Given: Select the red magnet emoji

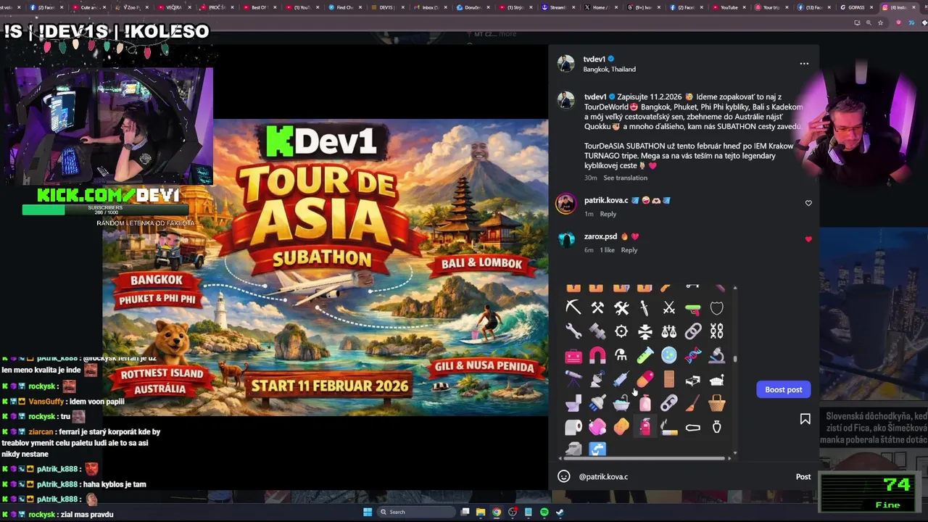Looking at the screenshot, I should [x=597, y=355].
